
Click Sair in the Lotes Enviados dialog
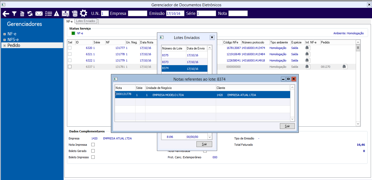point(204,144)
